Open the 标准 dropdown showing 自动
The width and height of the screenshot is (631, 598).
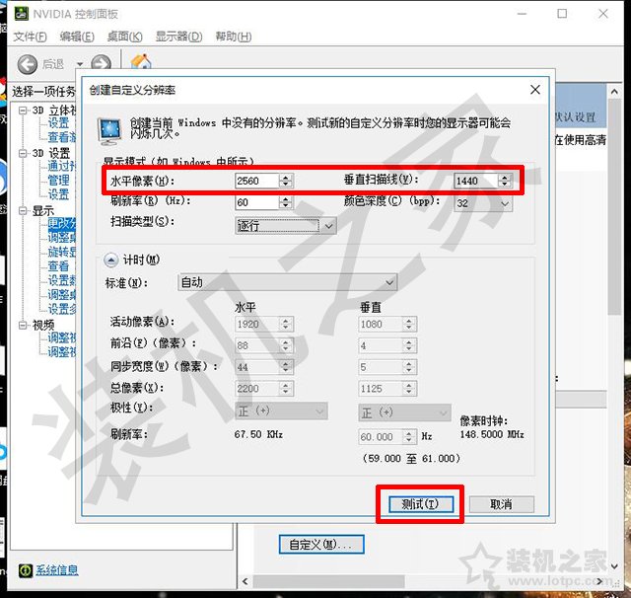(287, 282)
